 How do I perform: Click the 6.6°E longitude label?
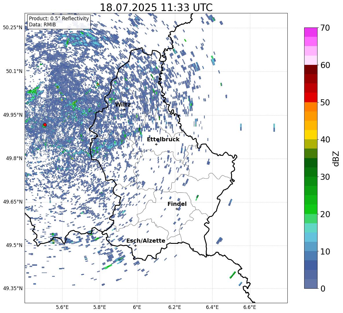click(x=250, y=307)
